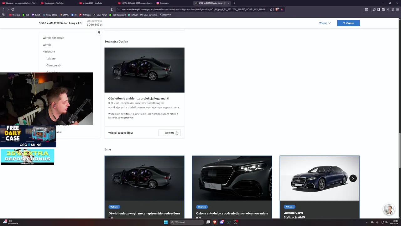Click Stylizacja AMG blue car image

[320, 178]
